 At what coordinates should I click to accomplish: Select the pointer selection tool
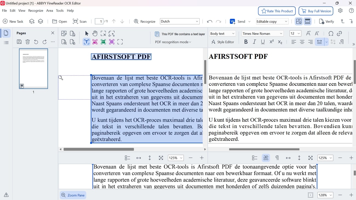pyautogui.click(x=87, y=33)
